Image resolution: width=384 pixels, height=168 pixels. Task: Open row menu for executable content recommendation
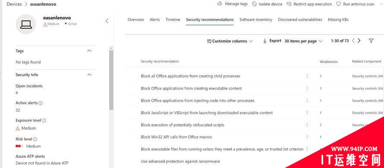point(307,88)
